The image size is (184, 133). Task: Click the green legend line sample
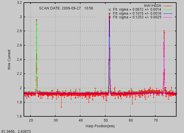point(168,9)
